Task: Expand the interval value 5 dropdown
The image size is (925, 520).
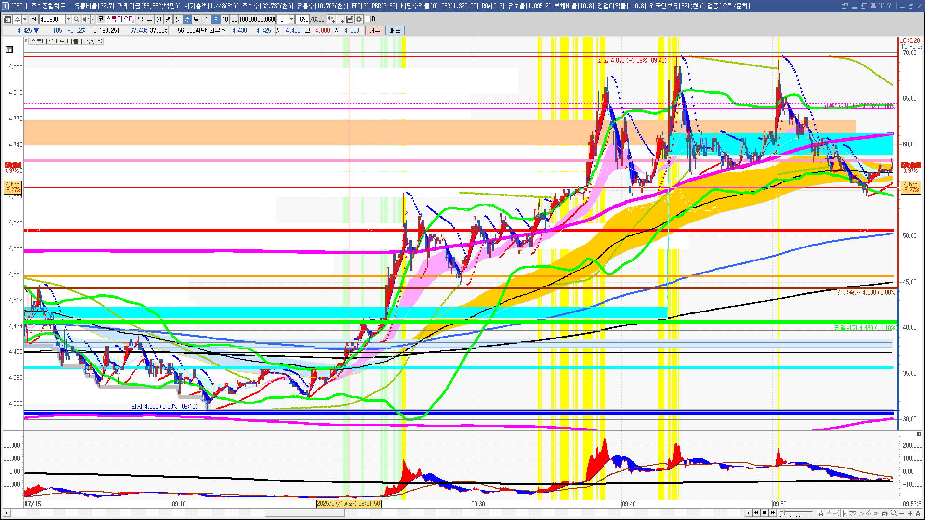Action: point(291,19)
